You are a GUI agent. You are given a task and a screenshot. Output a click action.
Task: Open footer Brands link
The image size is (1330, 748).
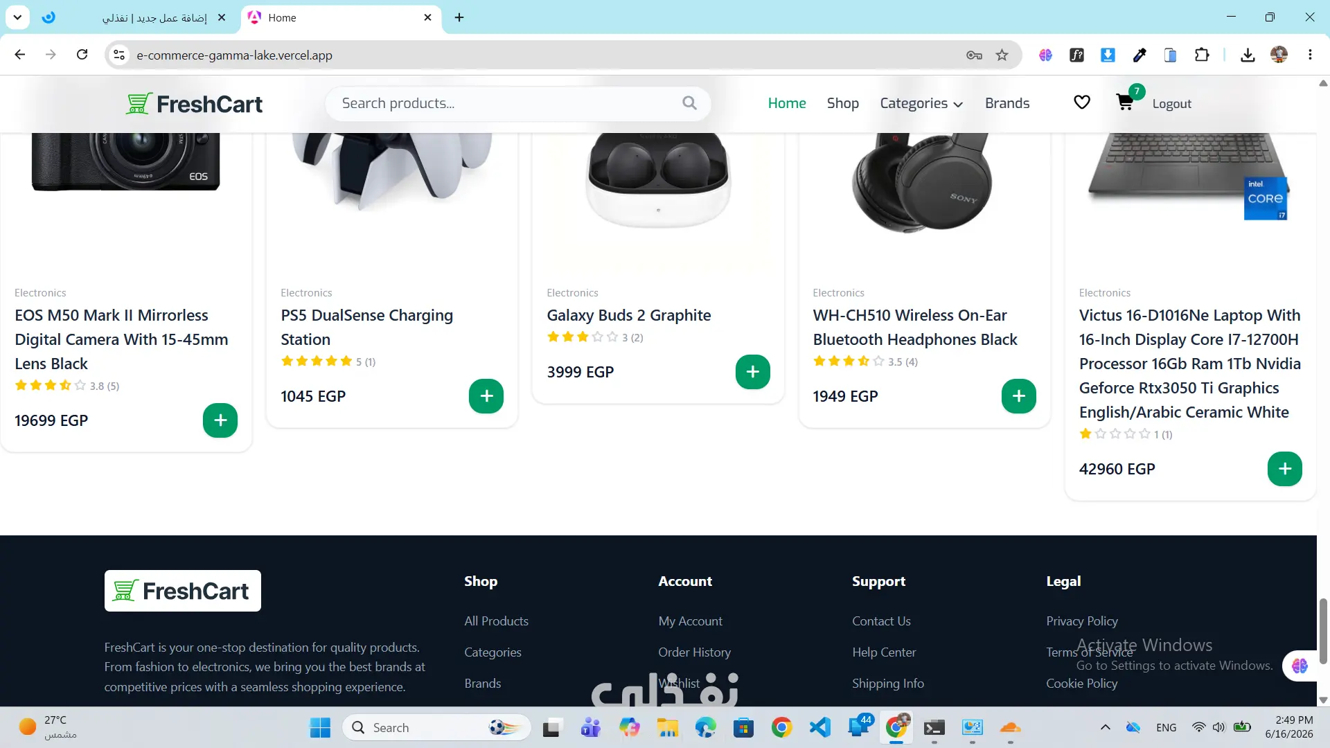(483, 684)
